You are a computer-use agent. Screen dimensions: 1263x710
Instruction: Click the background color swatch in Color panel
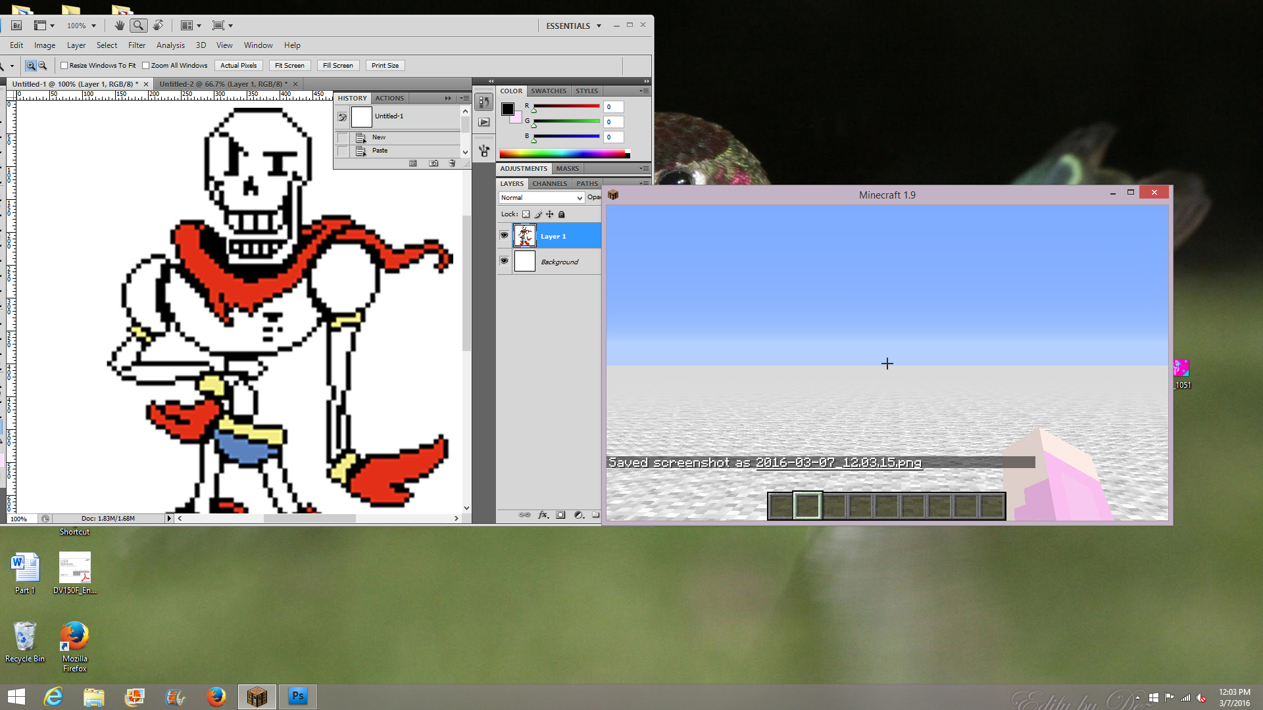(517, 119)
